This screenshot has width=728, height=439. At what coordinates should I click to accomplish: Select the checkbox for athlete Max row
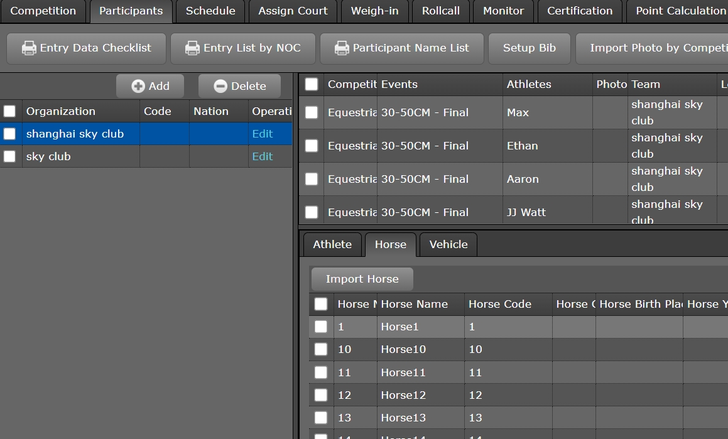point(312,112)
